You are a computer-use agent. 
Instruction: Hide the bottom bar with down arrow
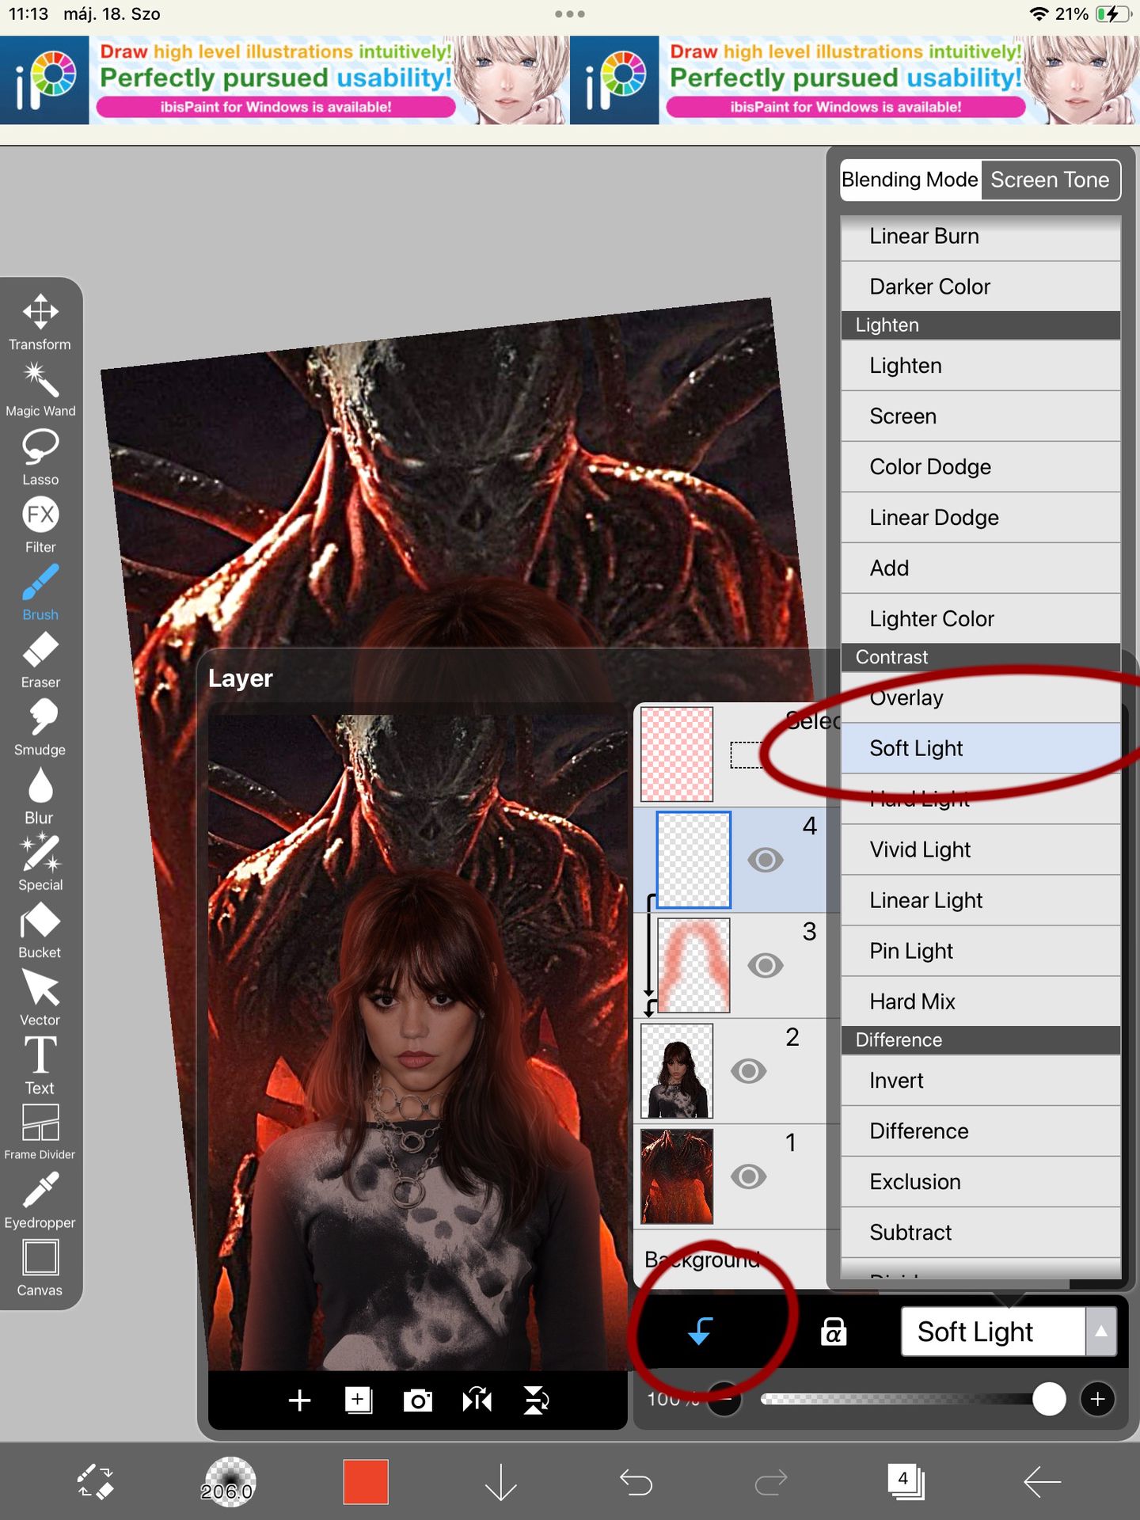pos(501,1481)
